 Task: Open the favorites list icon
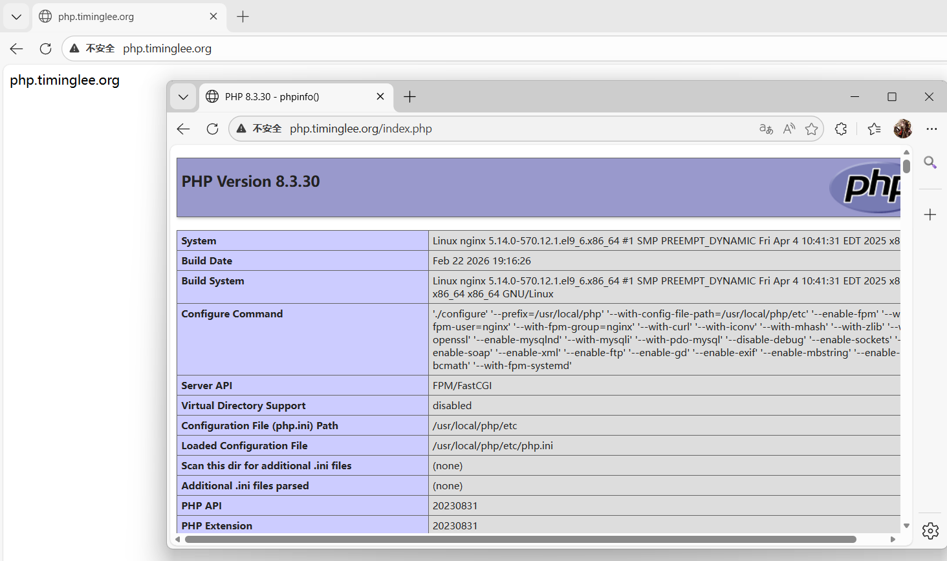point(874,129)
